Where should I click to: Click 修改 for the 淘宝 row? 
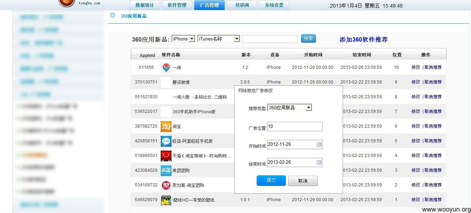click(x=416, y=126)
